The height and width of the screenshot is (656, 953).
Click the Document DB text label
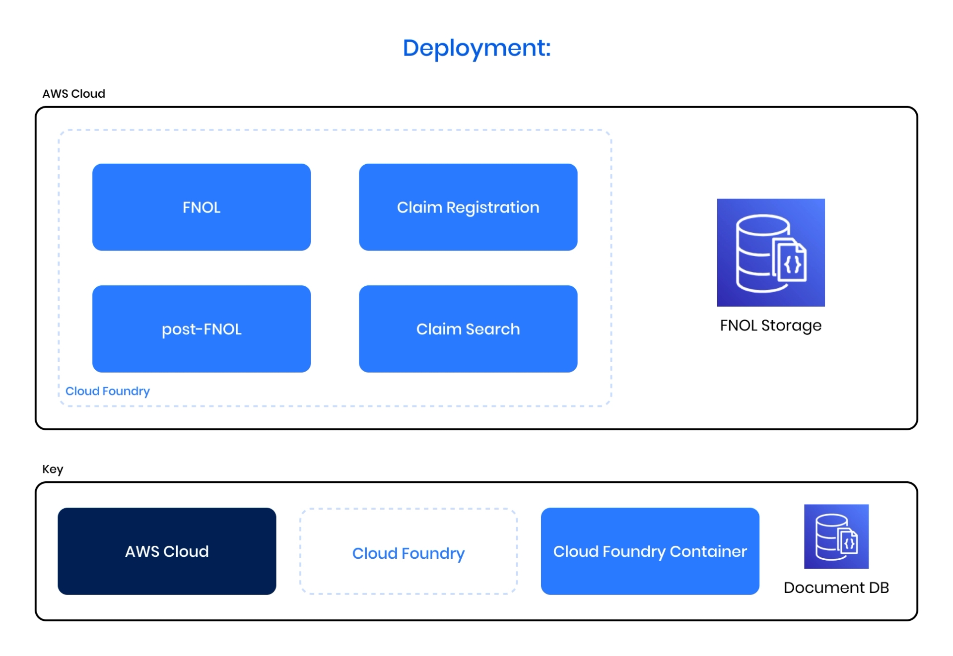coord(836,588)
